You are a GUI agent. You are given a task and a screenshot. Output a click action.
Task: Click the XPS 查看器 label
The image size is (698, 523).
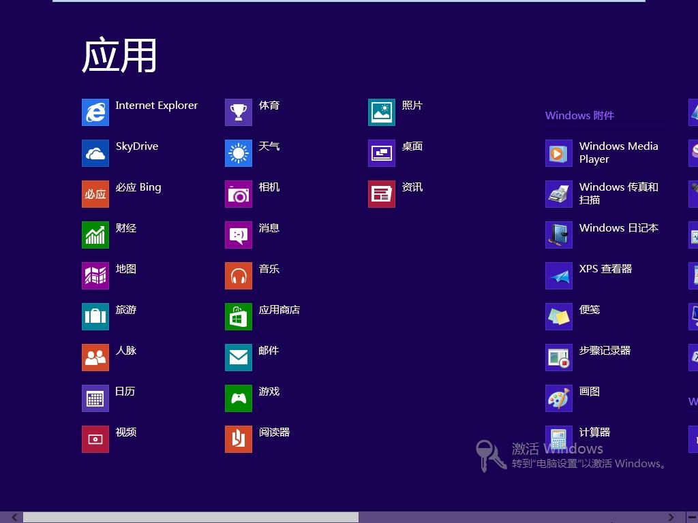coord(605,268)
